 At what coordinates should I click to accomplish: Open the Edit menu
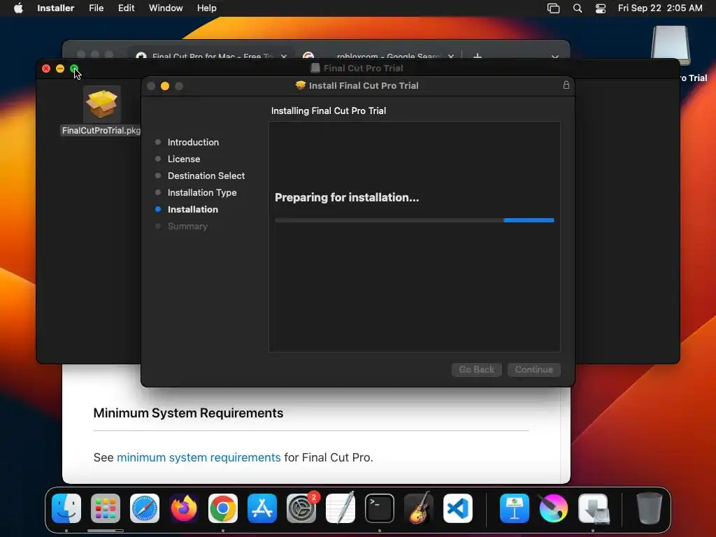[x=126, y=8]
